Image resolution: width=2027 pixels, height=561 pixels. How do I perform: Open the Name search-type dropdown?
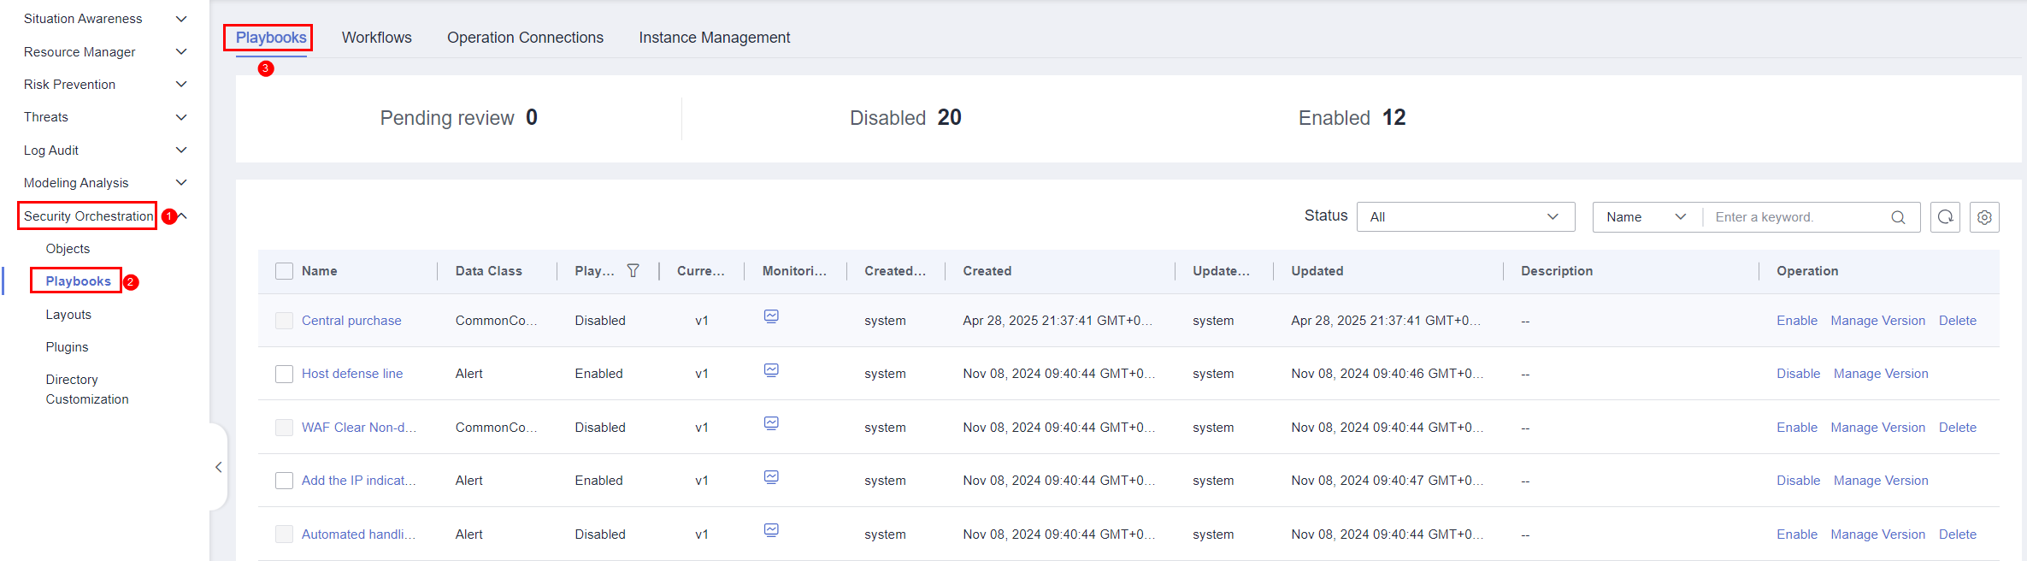(1646, 217)
